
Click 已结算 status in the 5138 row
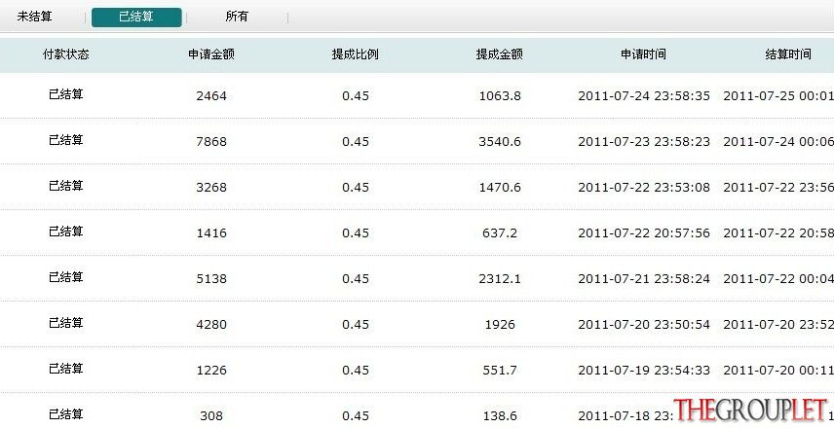tap(66, 276)
